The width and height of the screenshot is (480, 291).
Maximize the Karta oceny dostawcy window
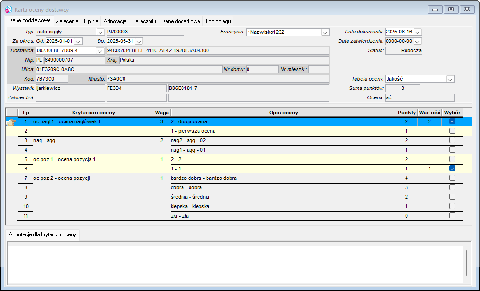tap(451, 9)
